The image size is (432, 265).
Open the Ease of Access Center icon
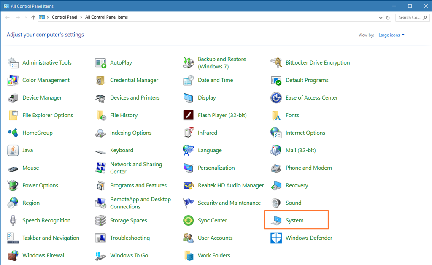coord(276,98)
